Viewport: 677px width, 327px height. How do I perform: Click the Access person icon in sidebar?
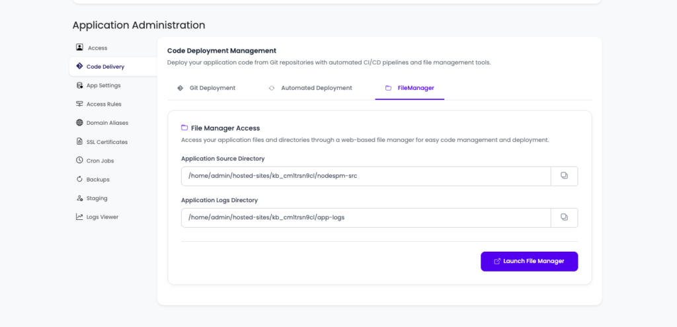click(x=79, y=48)
